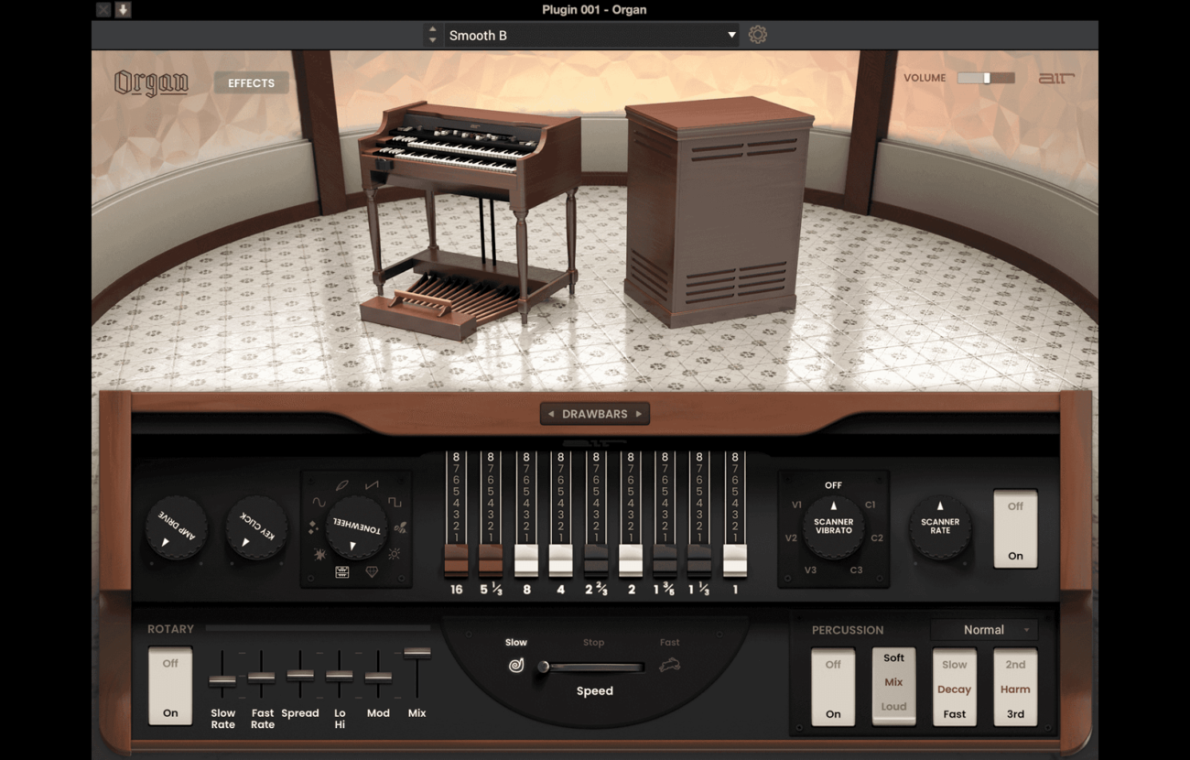Click the 16 drawbar handle

tap(456, 560)
